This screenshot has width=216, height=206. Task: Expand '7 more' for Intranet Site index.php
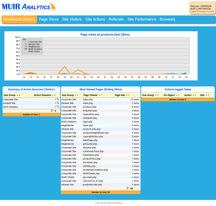click(x=135, y=103)
